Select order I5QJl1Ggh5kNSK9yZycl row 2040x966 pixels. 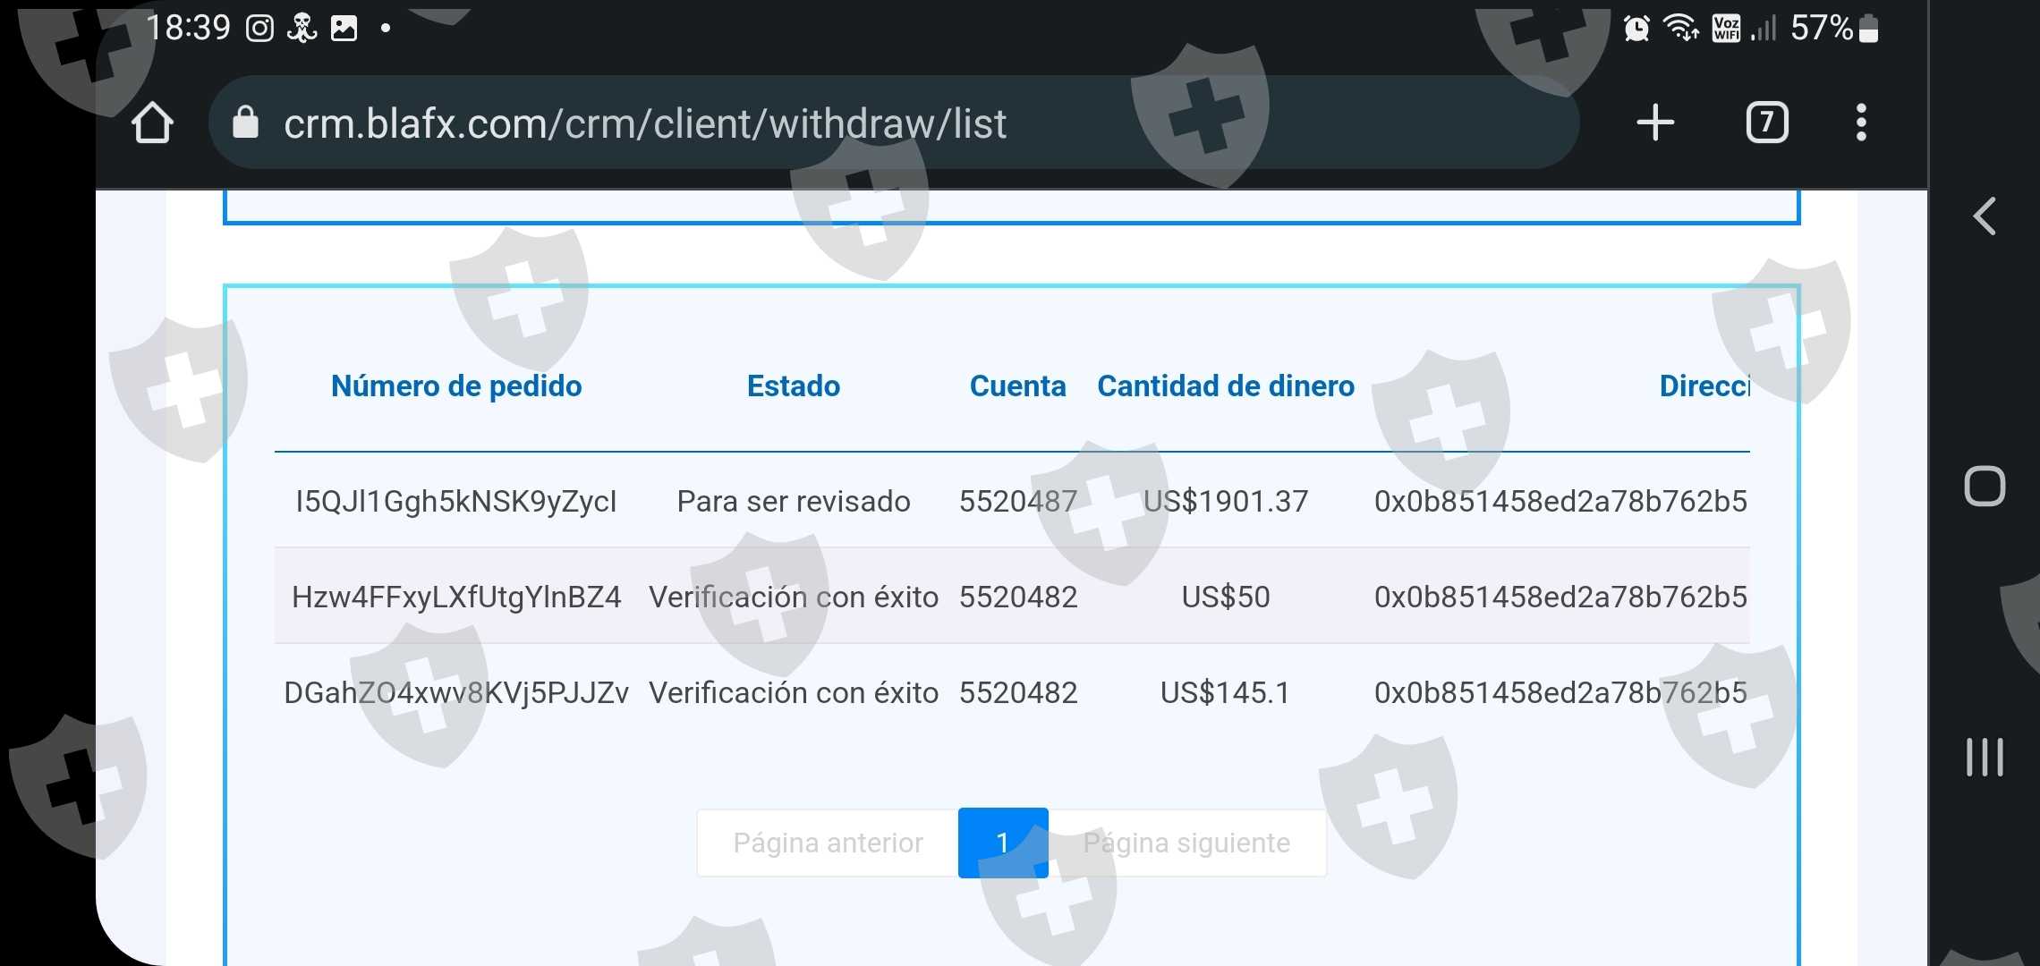[456, 501]
